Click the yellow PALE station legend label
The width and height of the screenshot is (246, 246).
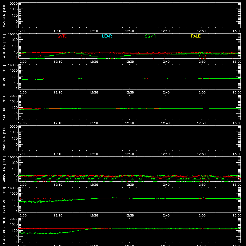pos(196,36)
